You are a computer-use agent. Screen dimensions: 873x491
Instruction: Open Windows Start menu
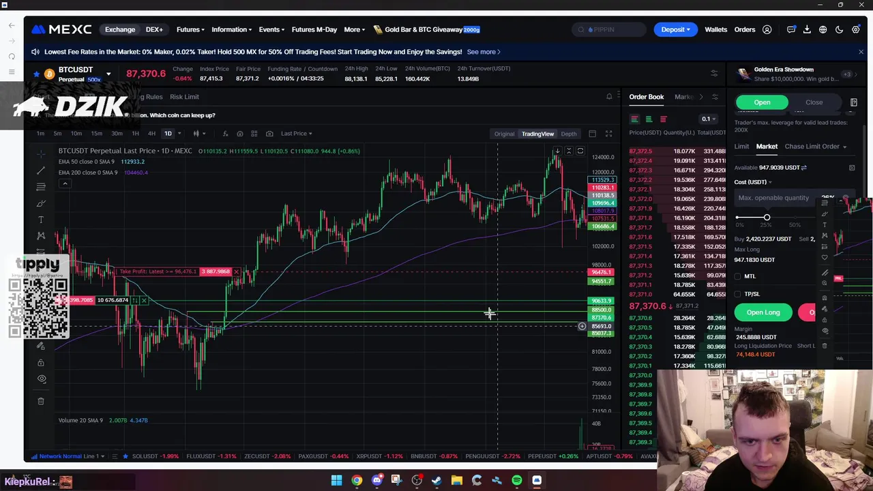pyautogui.click(x=337, y=481)
